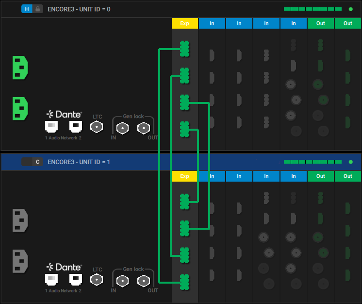Click the top green power inlet on Unit 0
Screen dimensions: 362x304
pos(20,68)
